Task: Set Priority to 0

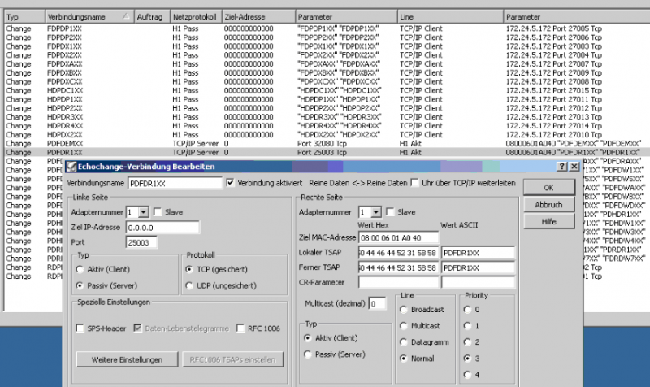Action: point(466,310)
